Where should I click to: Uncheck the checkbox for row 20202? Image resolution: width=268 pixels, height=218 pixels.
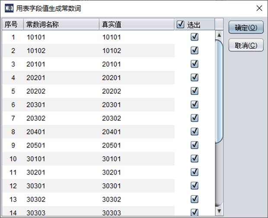[x=194, y=91]
